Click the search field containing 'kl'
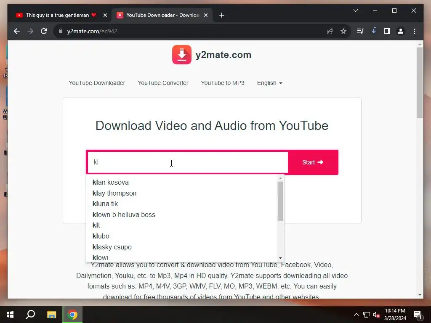This screenshot has width=431, height=323. pyautogui.click(x=187, y=162)
